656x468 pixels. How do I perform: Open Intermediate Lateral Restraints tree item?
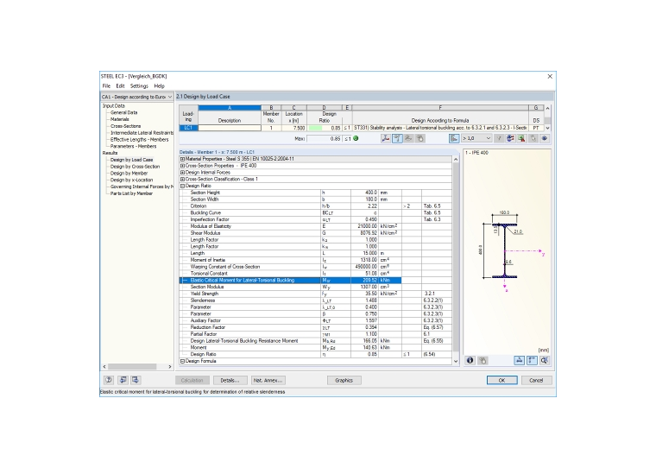click(x=142, y=133)
